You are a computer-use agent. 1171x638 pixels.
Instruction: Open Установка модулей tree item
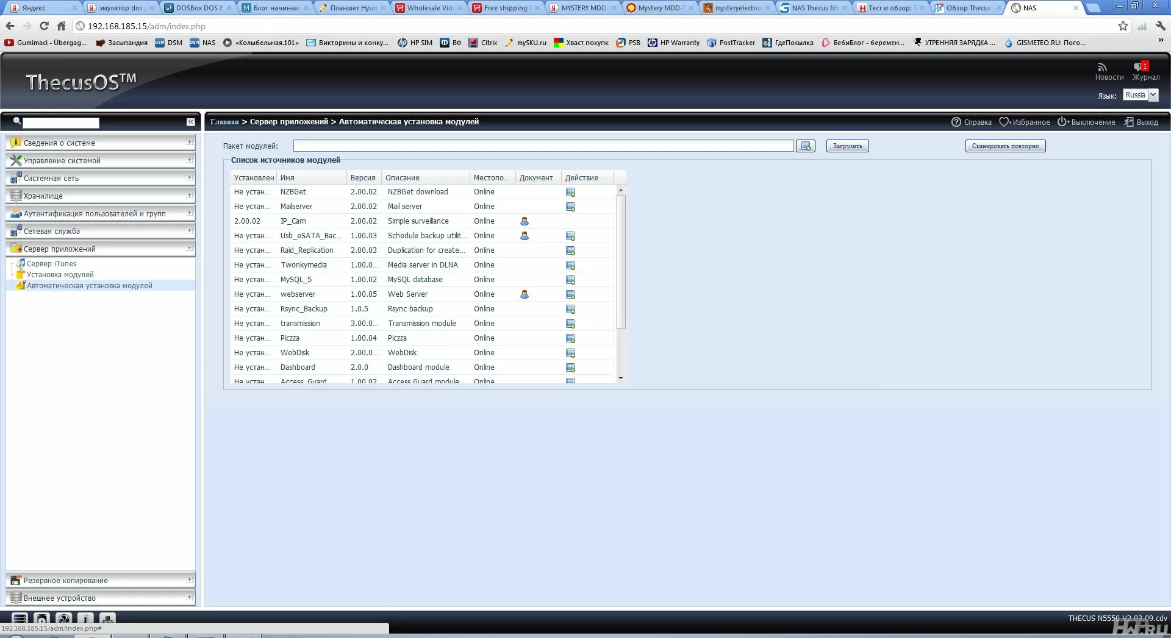pyautogui.click(x=60, y=275)
